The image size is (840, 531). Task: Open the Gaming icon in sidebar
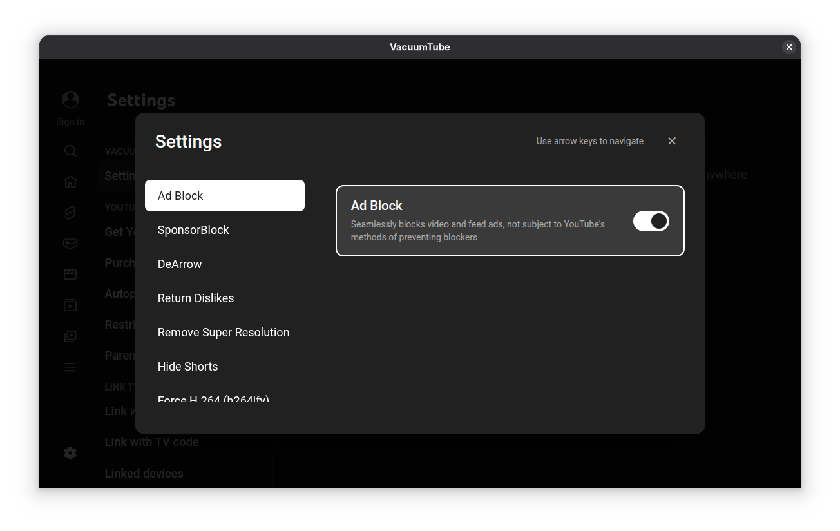coord(70,244)
